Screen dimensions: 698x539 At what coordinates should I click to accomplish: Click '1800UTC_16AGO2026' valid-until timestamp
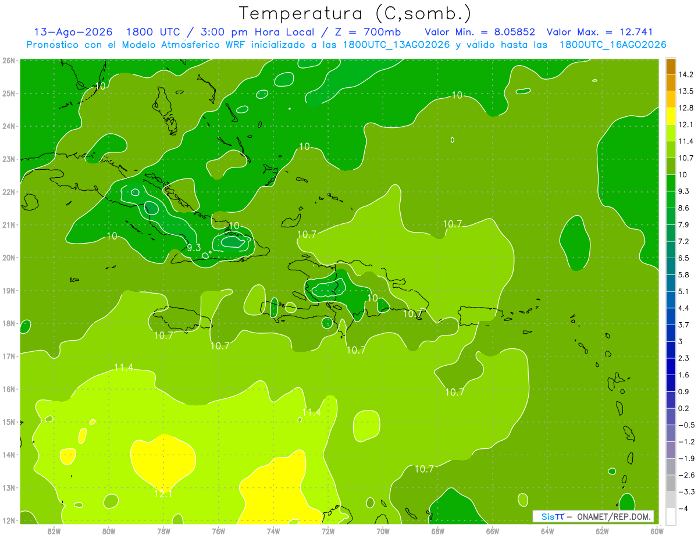coord(612,45)
